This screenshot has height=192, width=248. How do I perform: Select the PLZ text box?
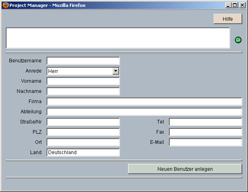tap(83, 132)
